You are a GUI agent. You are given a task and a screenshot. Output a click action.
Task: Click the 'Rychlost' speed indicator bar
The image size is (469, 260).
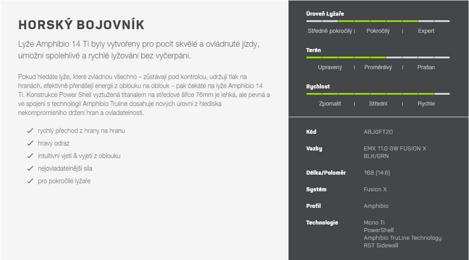click(378, 94)
